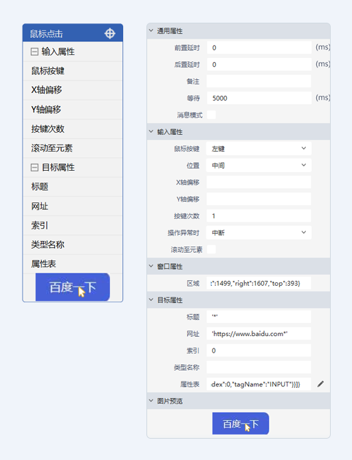Select 索引 row in left panel

(73, 225)
